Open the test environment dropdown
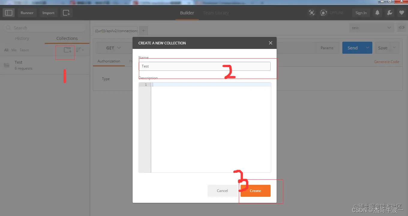 (372, 28)
